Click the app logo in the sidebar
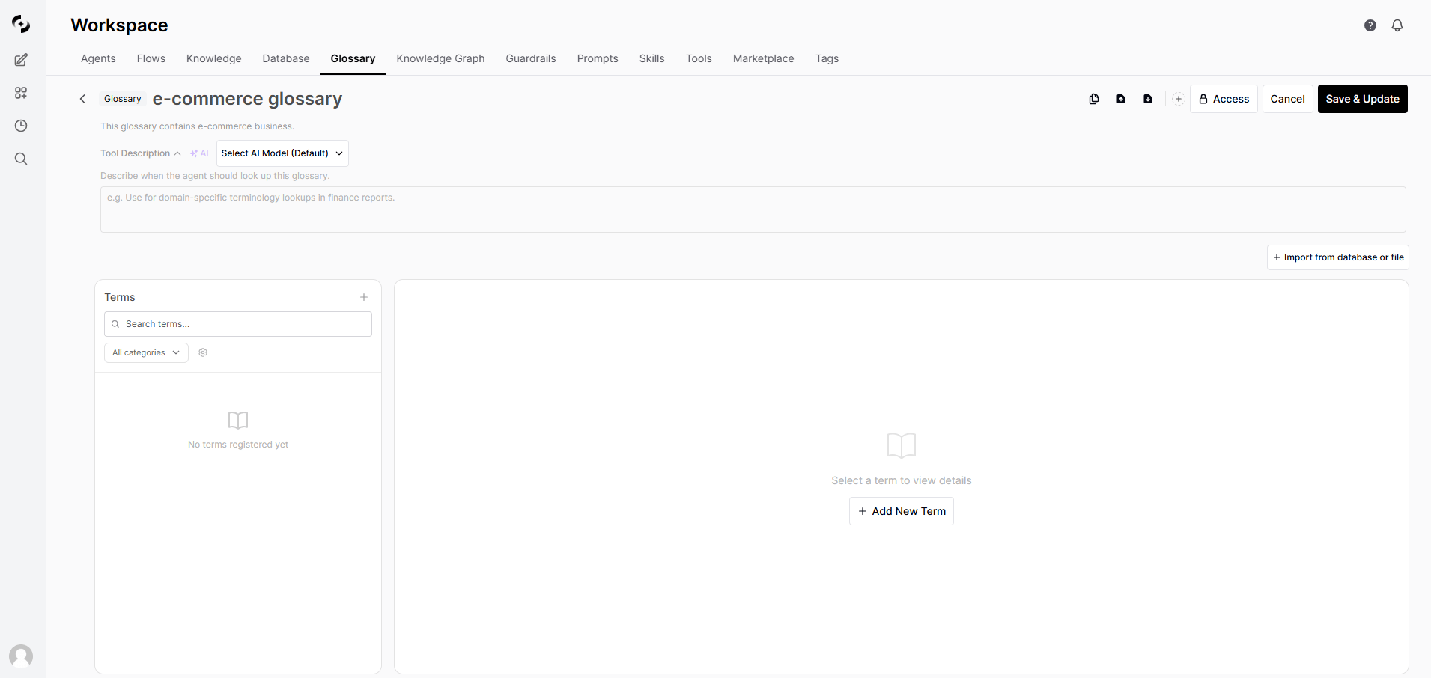Image resolution: width=1431 pixels, height=678 pixels. [21, 25]
